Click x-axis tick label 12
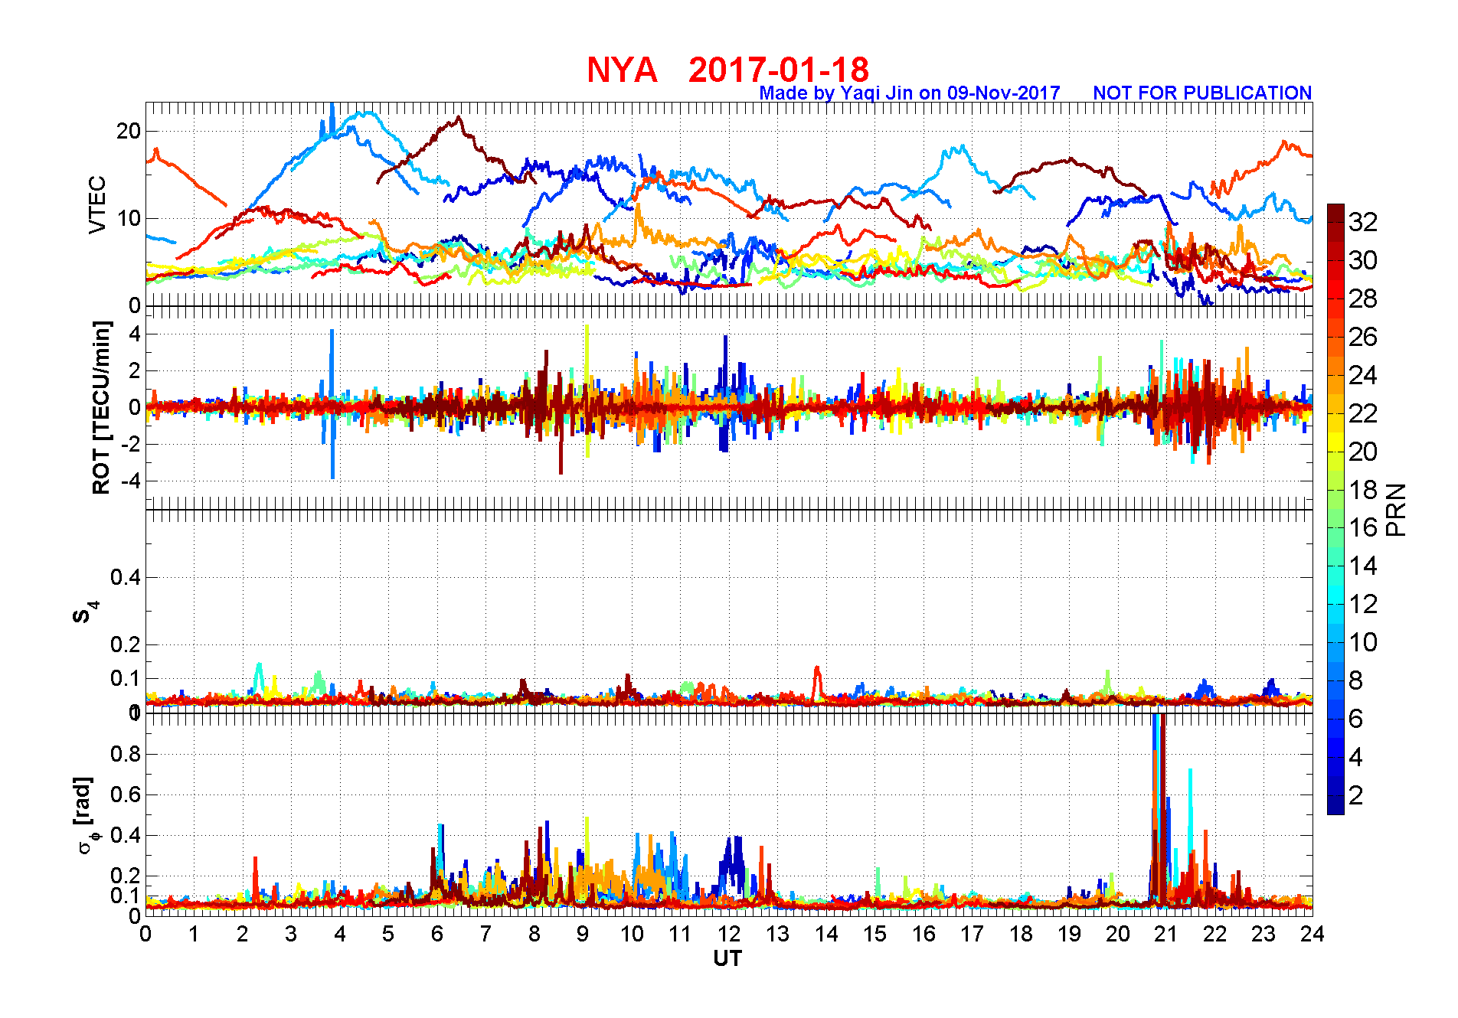 pyautogui.click(x=729, y=934)
